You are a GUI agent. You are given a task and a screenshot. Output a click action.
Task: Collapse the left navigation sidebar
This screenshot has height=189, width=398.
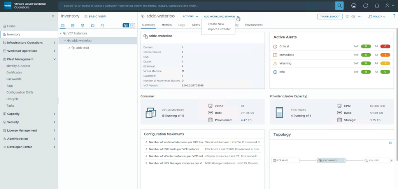[53, 16]
